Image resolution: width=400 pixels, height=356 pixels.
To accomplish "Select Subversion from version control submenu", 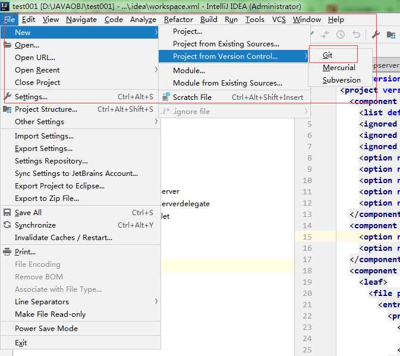I will click(341, 80).
